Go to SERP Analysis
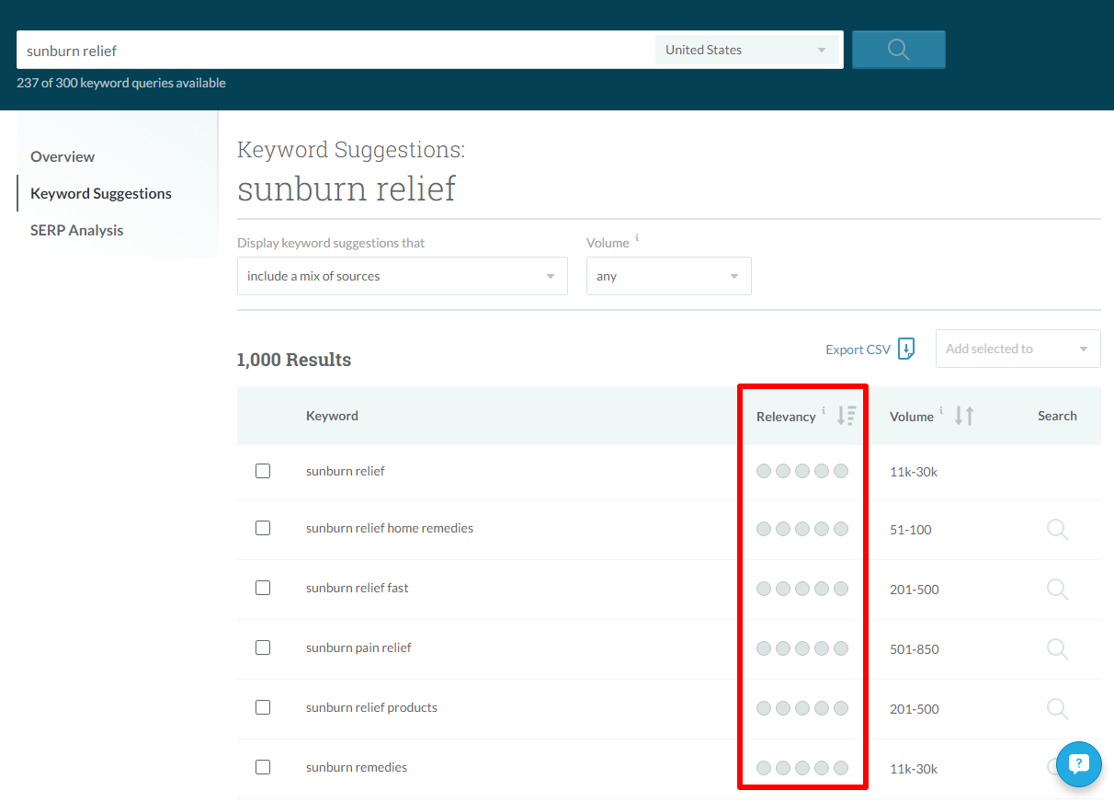Screen dimensions: 1114x802 76,230
